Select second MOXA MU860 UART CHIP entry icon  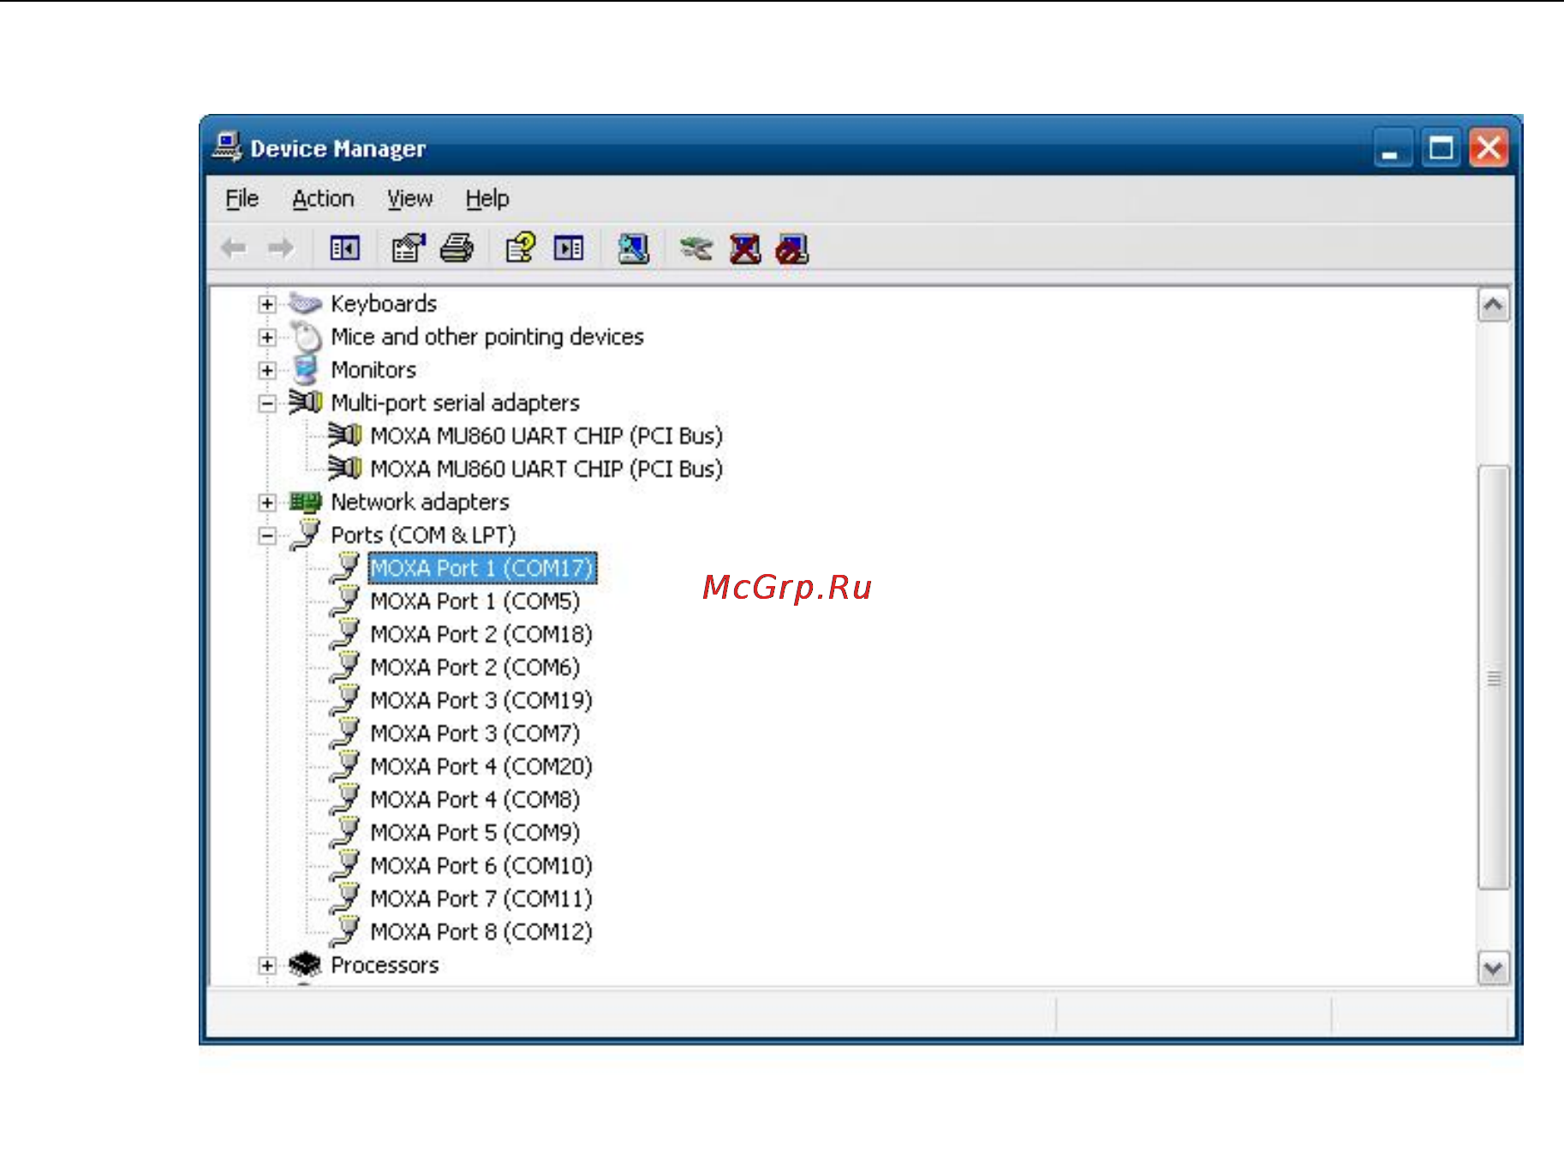[345, 468]
